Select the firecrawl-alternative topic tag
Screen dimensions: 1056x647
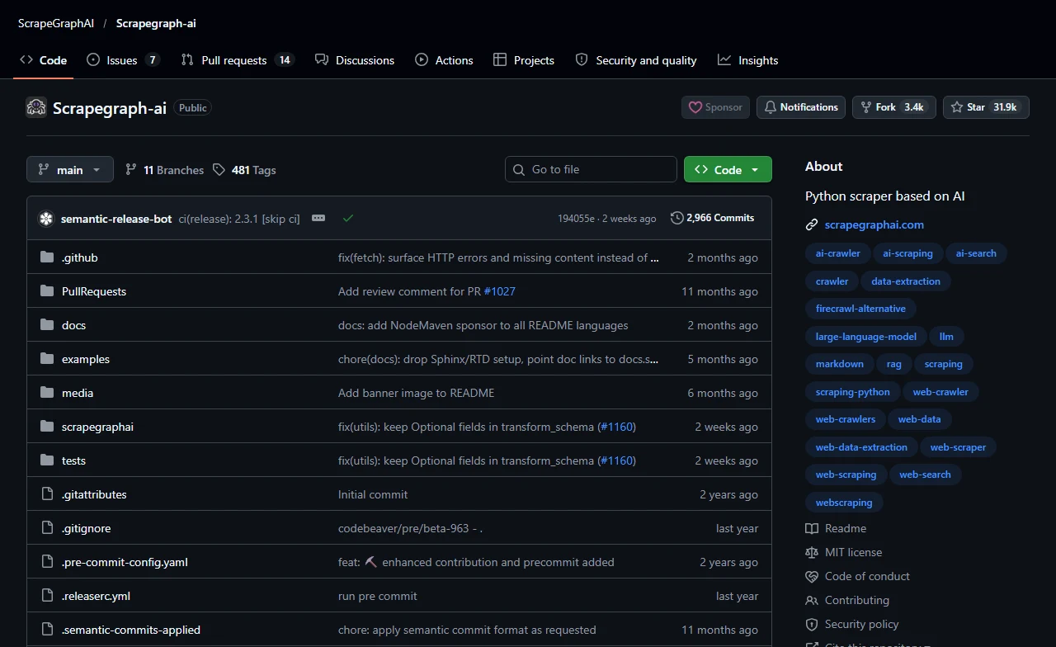860,309
